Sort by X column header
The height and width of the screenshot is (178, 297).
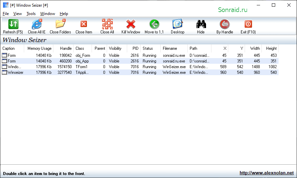(x=220, y=48)
